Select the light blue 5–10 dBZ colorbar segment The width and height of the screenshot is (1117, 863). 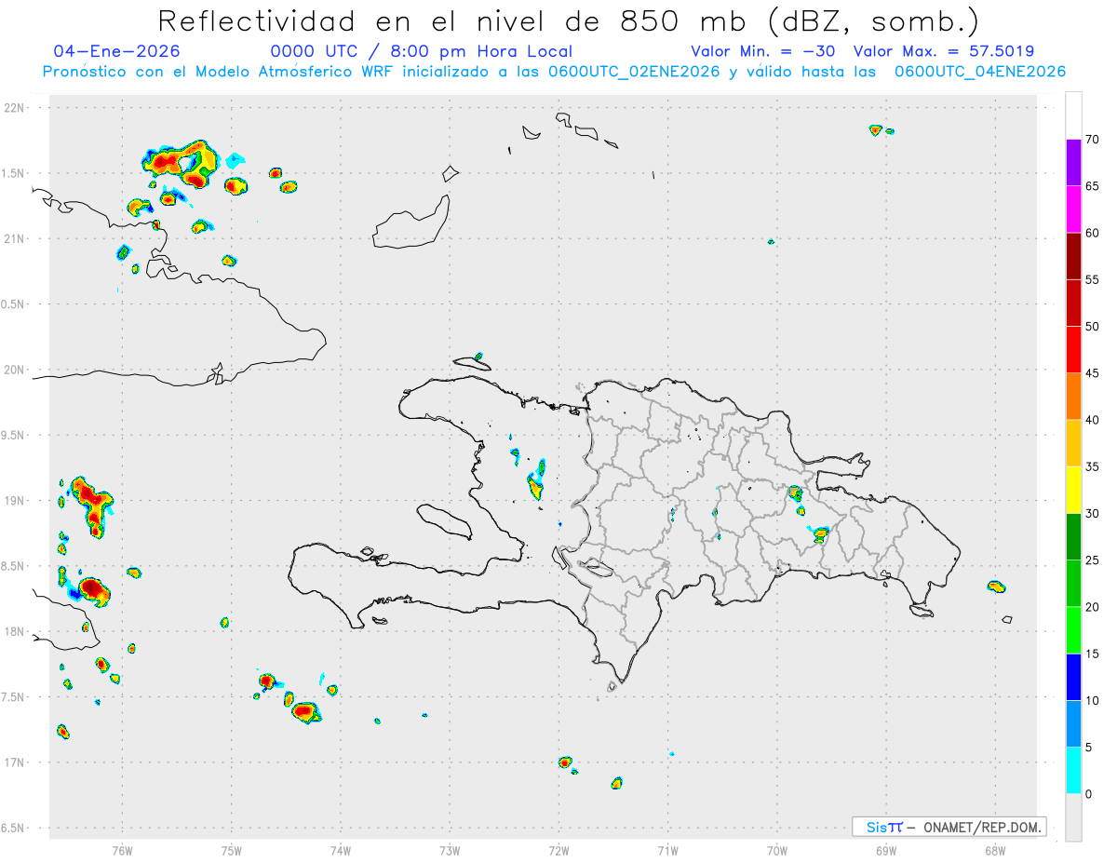(x=1073, y=724)
